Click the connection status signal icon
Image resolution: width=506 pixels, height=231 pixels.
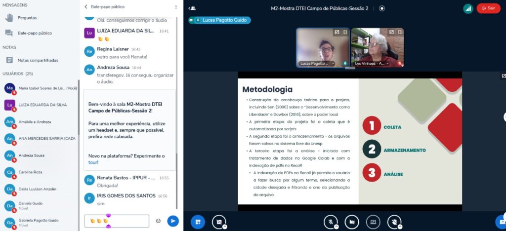467,8
